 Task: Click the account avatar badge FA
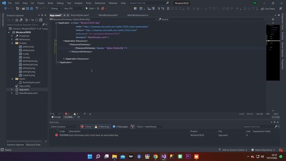[x=255, y=3]
